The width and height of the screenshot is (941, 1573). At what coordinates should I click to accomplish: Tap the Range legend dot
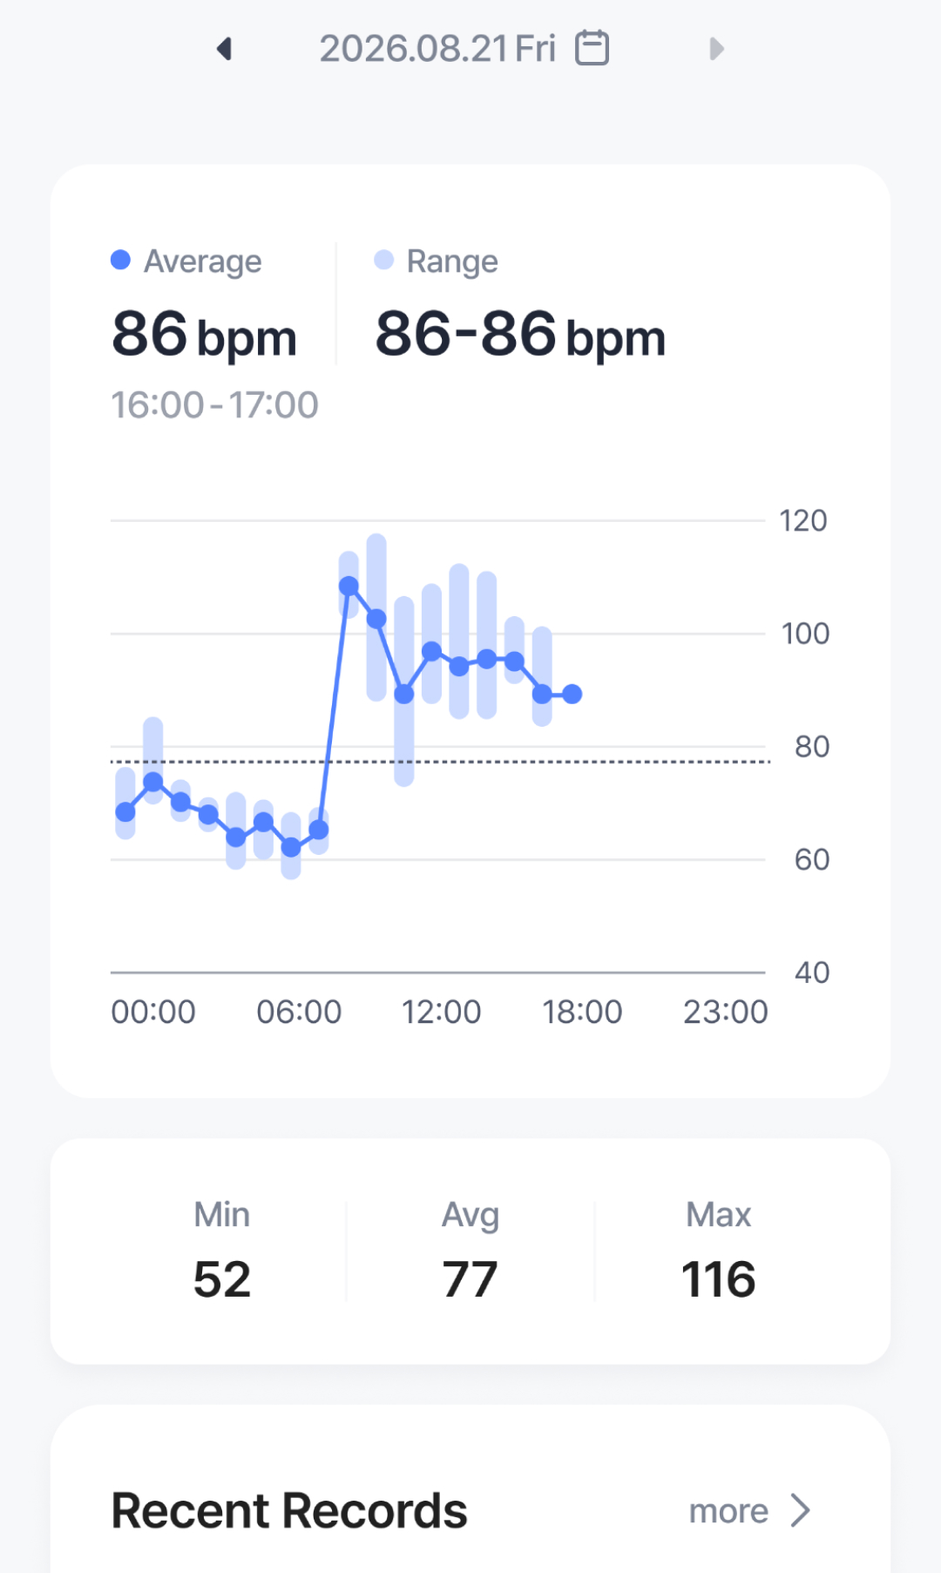[x=384, y=260]
